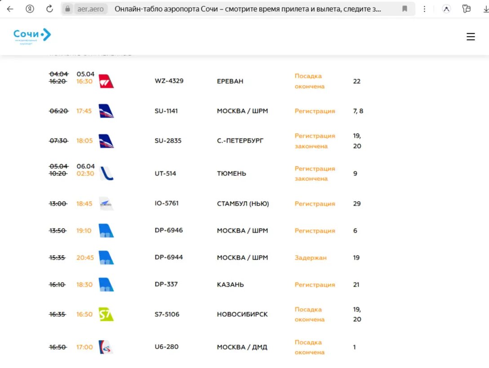Go back with the browser back arrow
This screenshot has height=368, width=489.
tap(10, 9)
